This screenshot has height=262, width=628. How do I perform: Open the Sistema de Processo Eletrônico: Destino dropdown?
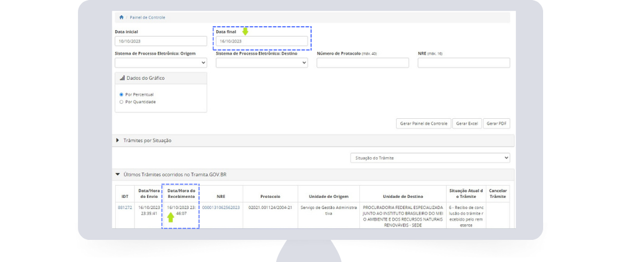tap(262, 63)
